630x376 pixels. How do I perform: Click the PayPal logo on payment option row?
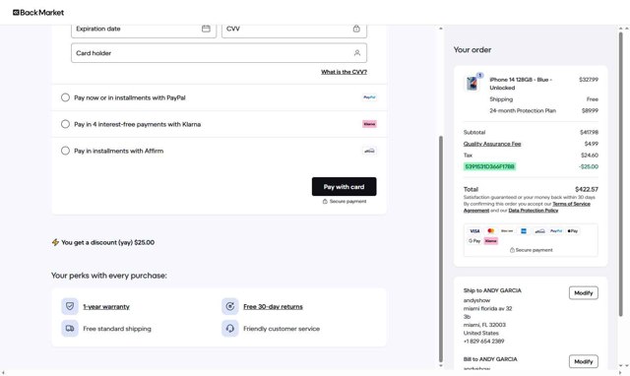(x=369, y=97)
